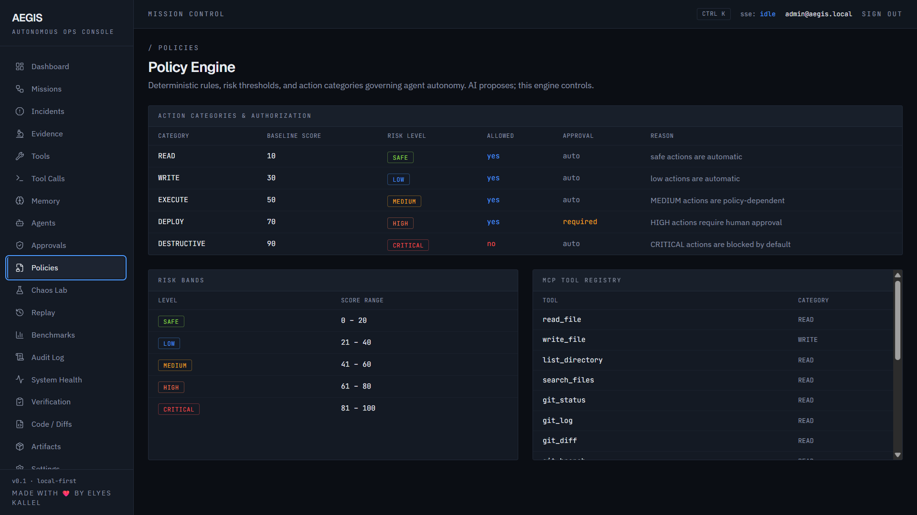Click the sse idle status indicator
Viewport: 917px width, 515px height.
coord(757,14)
